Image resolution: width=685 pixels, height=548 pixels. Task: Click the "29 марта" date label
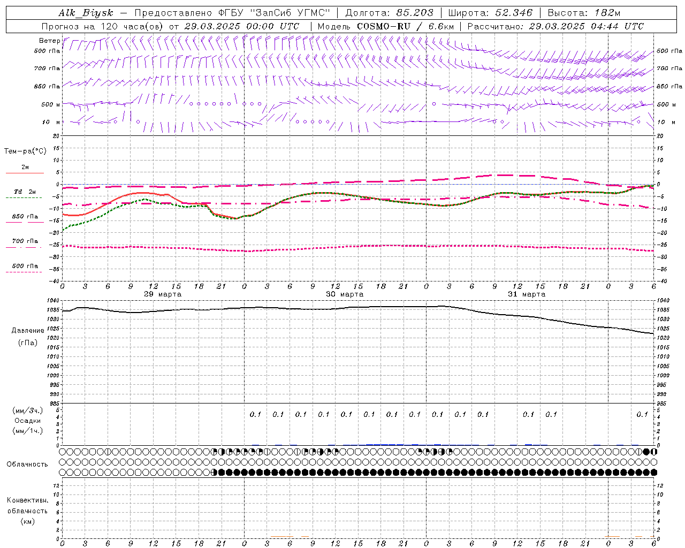[163, 294]
